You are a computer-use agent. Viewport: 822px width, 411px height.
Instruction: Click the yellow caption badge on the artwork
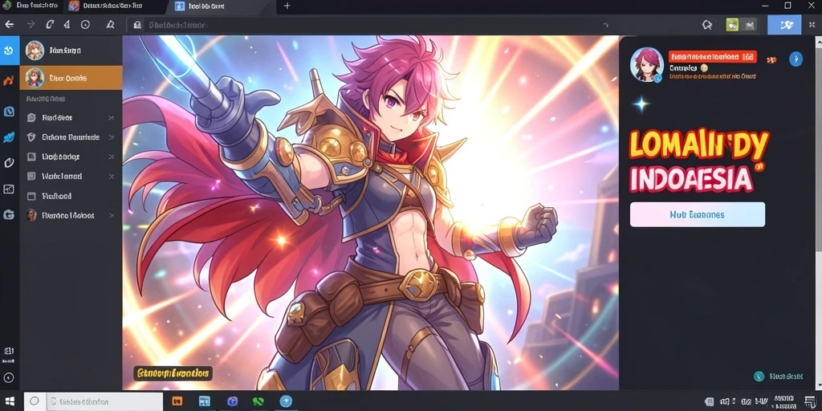pos(173,373)
